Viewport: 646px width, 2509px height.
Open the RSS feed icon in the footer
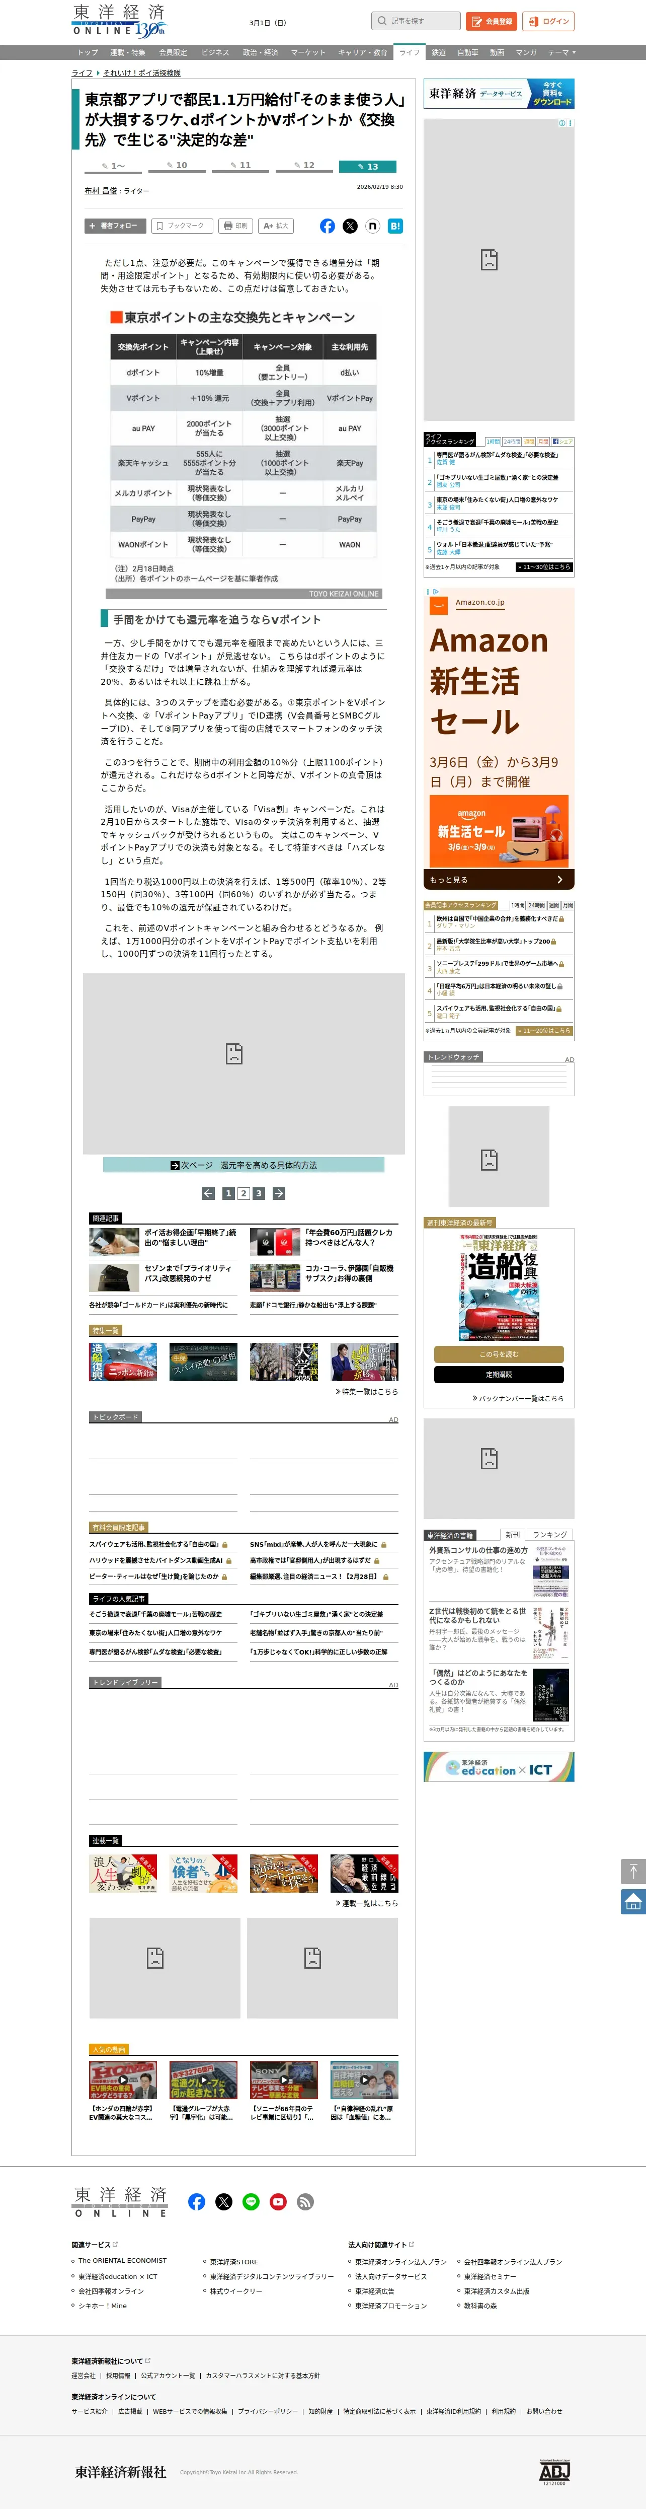click(x=305, y=2201)
